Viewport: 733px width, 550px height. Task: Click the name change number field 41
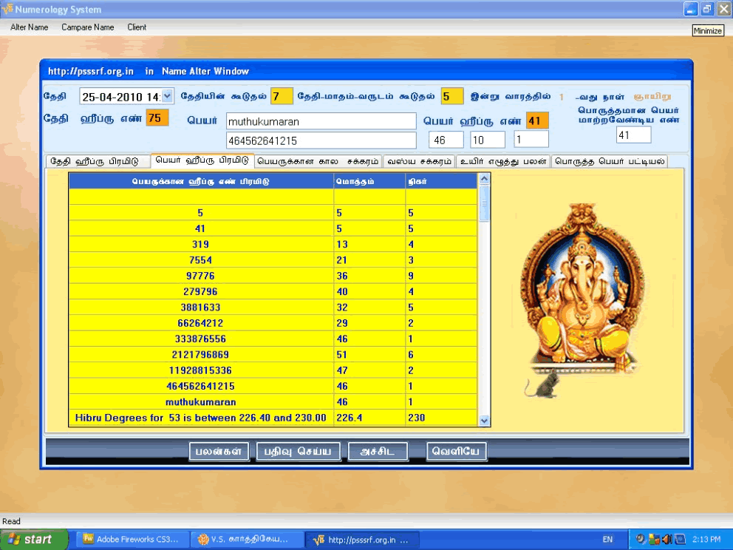(x=633, y=135)
